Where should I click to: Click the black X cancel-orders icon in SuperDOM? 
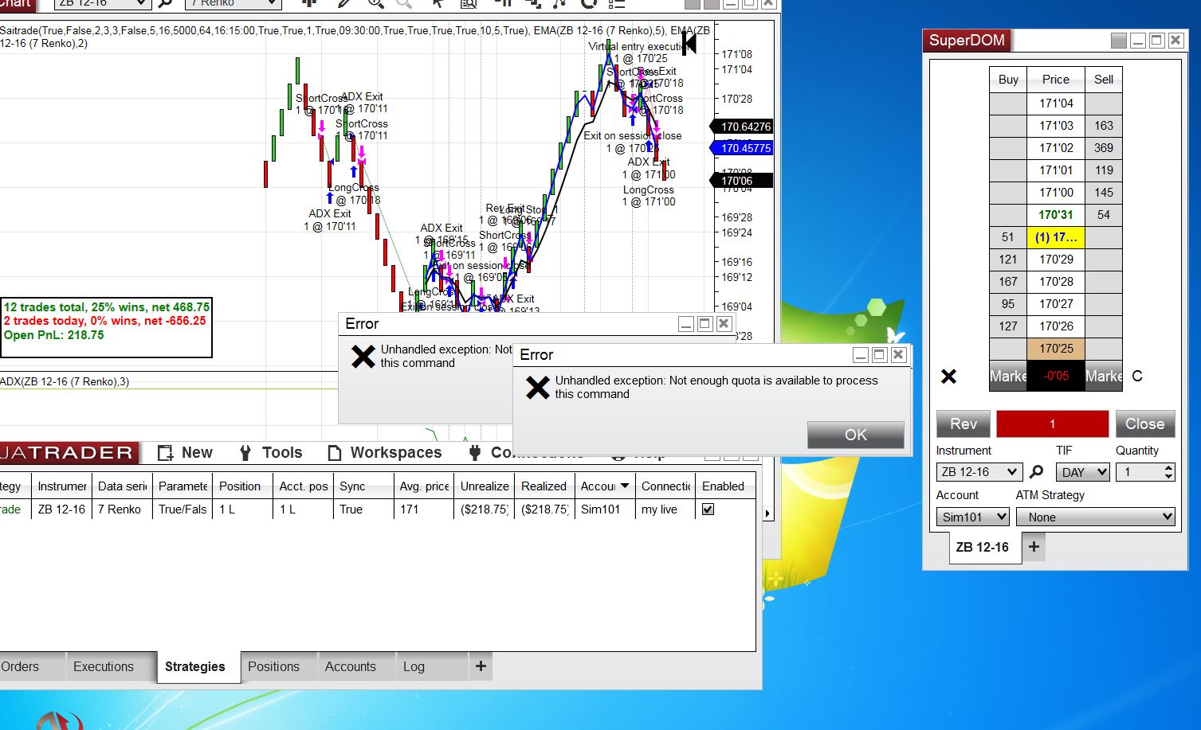pyautogui.click(x=948, y=376)
